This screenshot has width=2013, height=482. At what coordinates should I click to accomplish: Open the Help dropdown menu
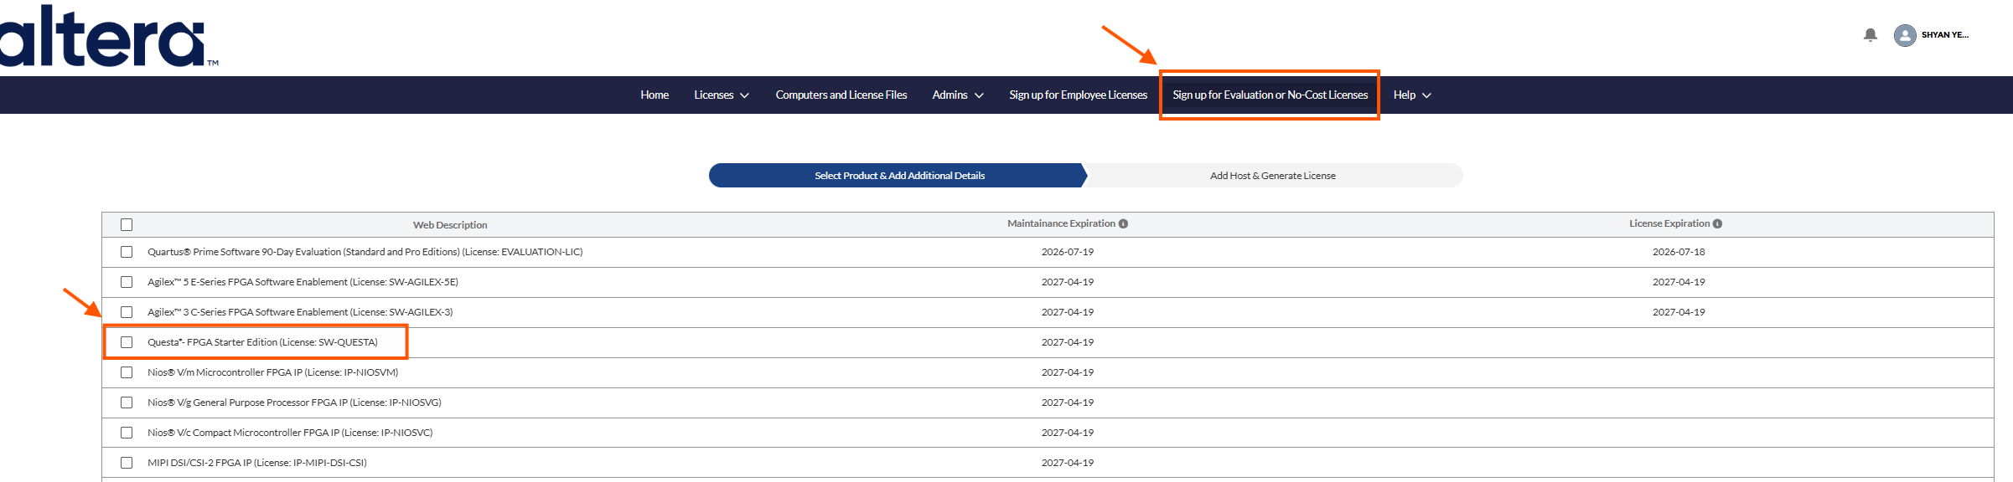click(1411, 95)
